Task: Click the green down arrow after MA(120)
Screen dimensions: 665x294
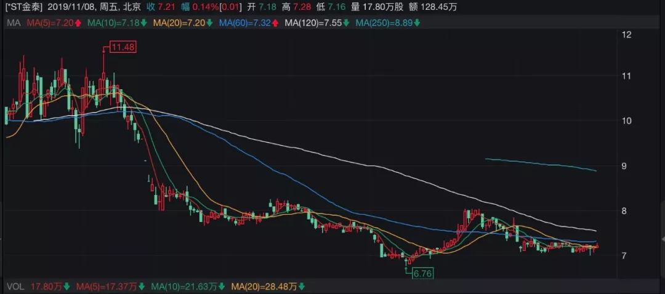Action: tap(346, 23)
